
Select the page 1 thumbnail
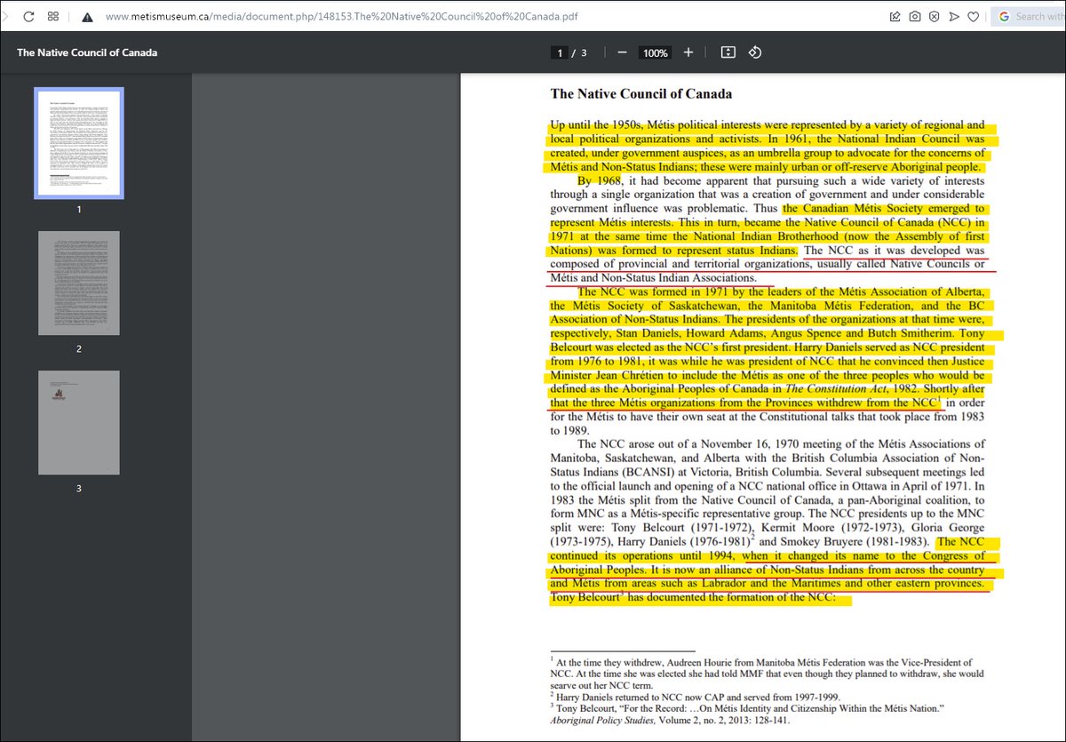[79, 142]
